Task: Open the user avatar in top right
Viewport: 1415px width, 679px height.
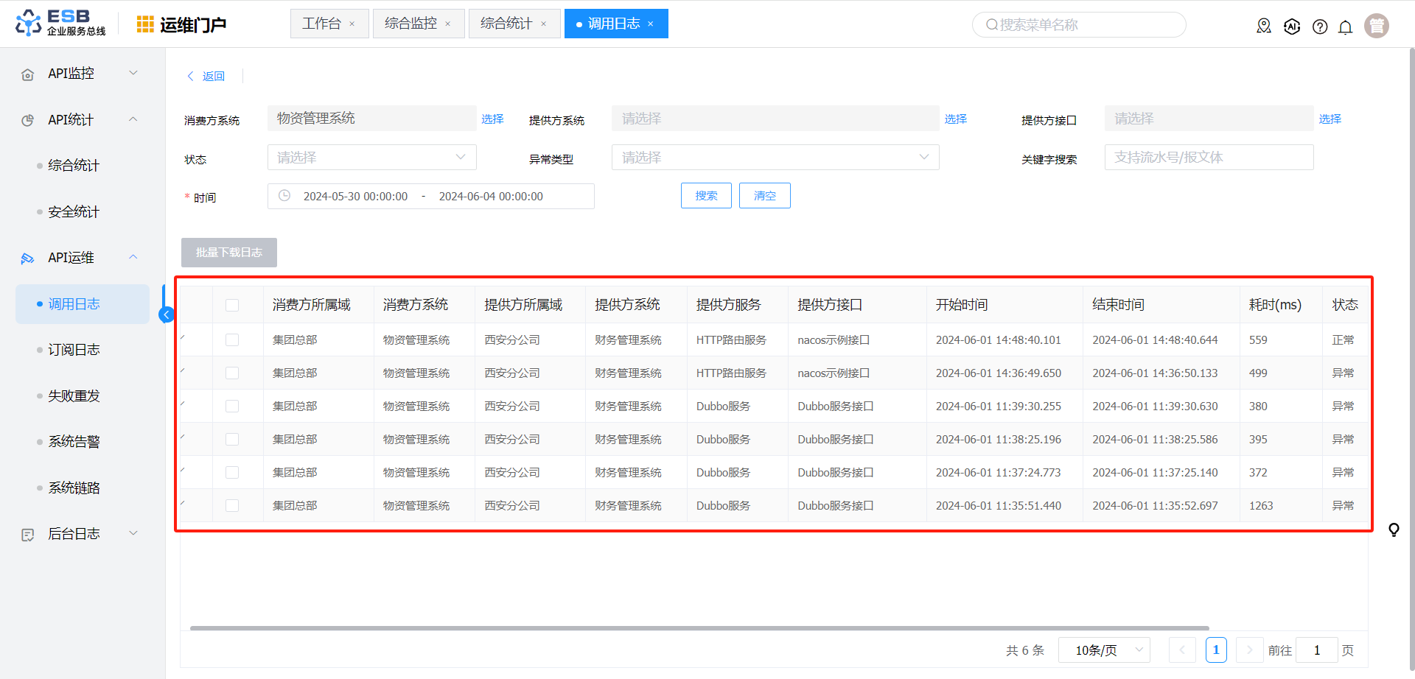Action: pos(1376,26)
